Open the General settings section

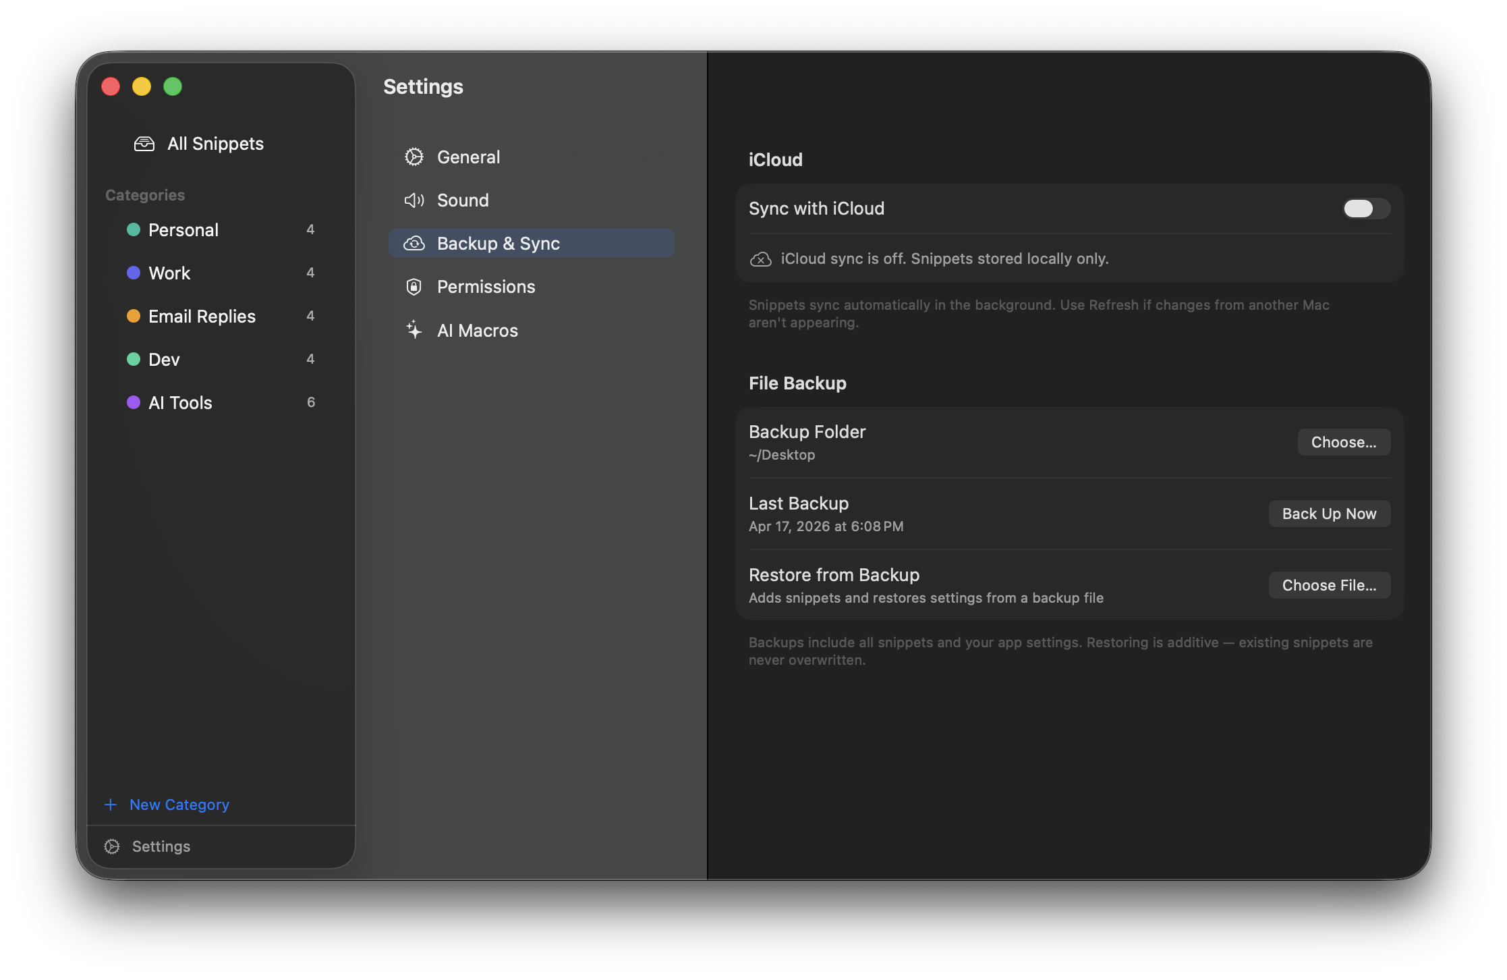(x=468, y=157)
